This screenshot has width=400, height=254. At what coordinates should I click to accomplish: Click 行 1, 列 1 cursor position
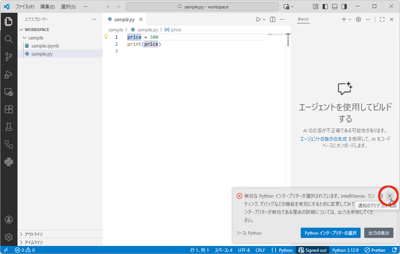point(200,250)
